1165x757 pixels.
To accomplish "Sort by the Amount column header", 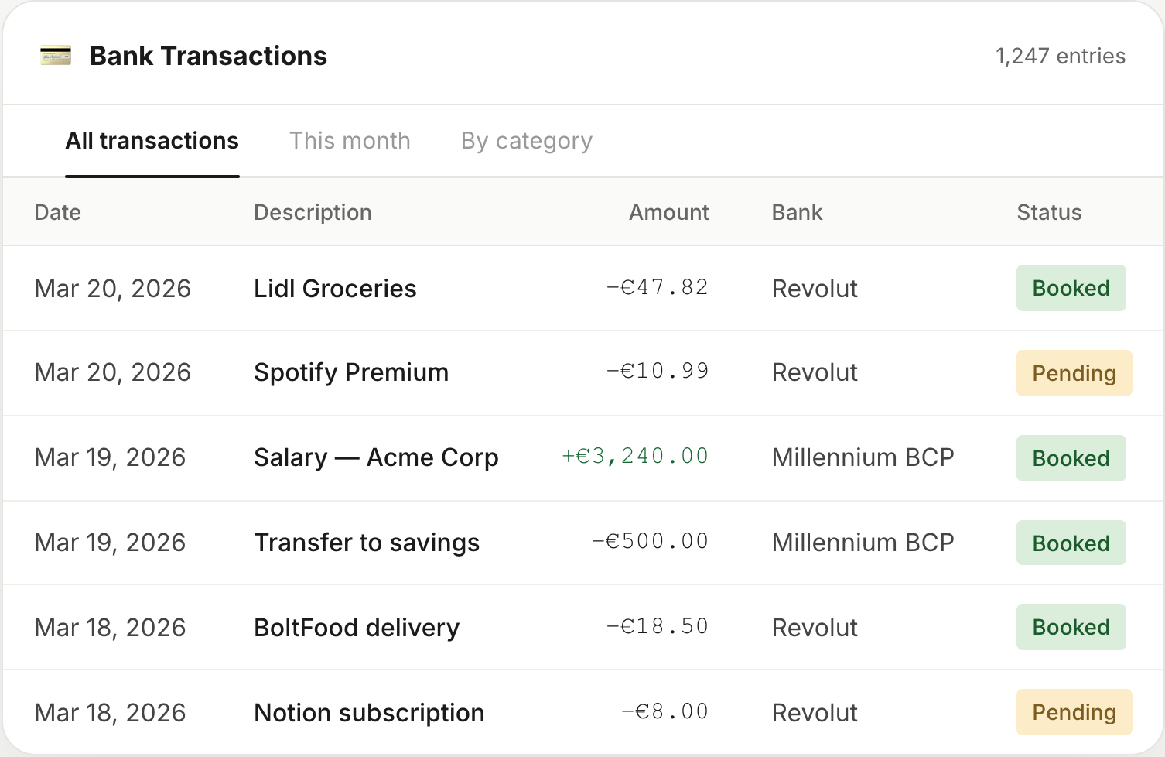I will pyautogui.click(x=668, y=212).
